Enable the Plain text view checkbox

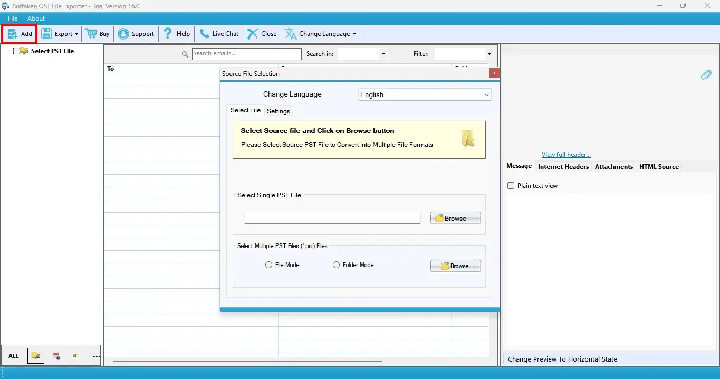click(x=511, y=186)
